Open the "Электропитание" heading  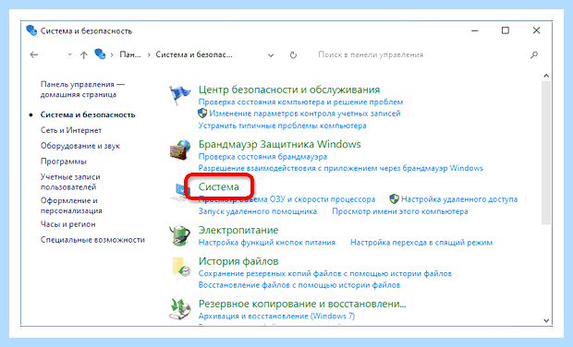pos(238,230)
